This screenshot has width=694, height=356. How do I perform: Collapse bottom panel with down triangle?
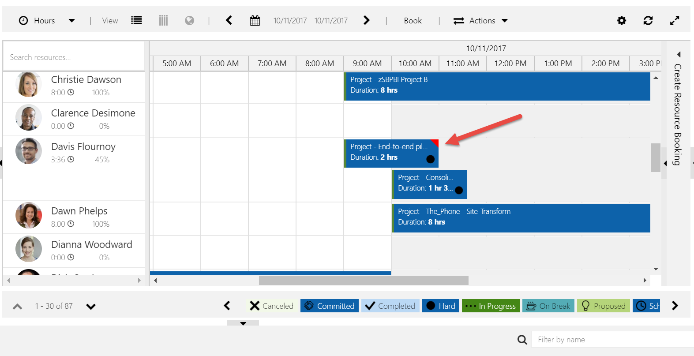tap(243, 323)
